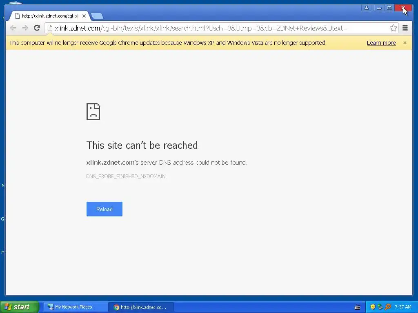The height and width of the screenshot is (313, 418).
Task: Click the blue Reload button
Action: (104, 209)
